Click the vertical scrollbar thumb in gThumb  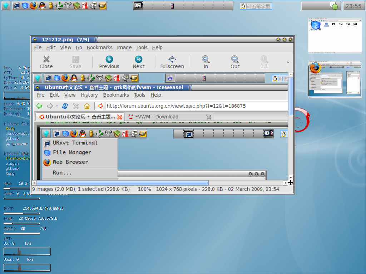point(291,96)
